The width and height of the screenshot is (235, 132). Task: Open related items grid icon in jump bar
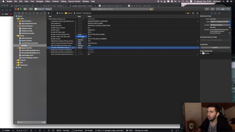48,13
